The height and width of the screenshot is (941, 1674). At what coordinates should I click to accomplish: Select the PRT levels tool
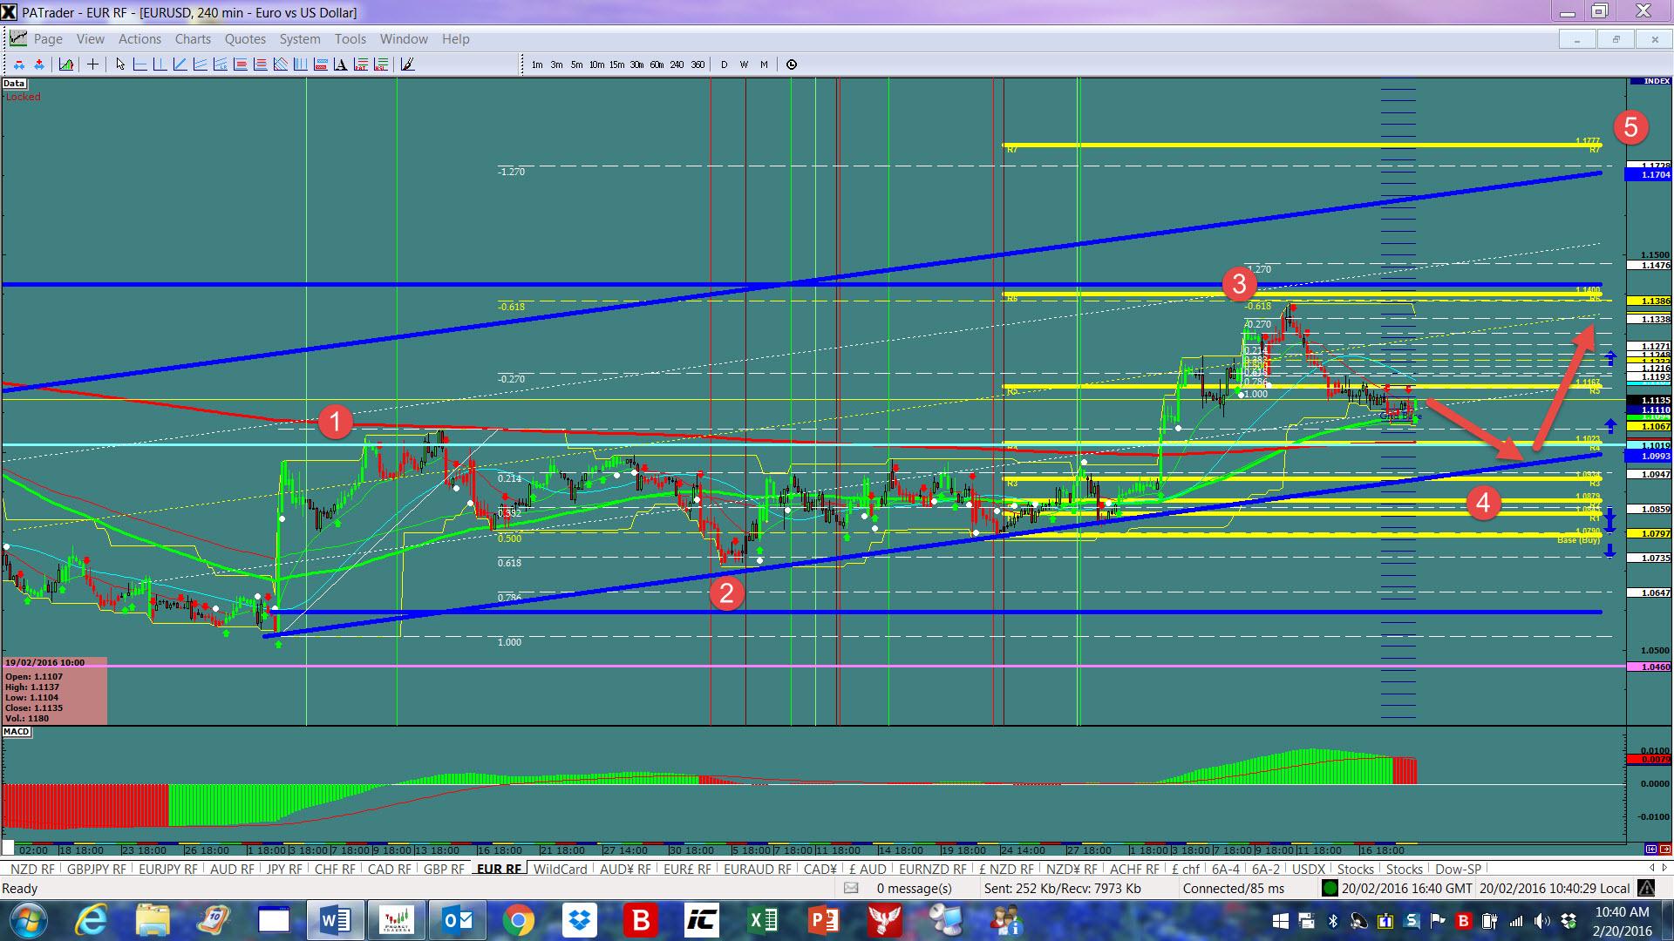(360, 64)
